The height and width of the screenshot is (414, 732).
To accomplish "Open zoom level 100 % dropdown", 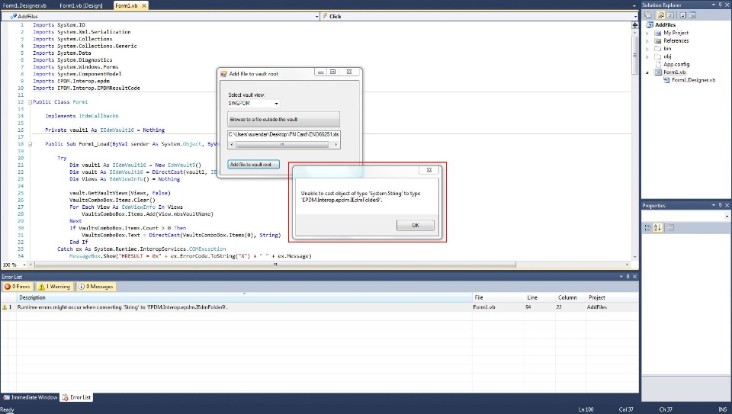I will (24, 265).
